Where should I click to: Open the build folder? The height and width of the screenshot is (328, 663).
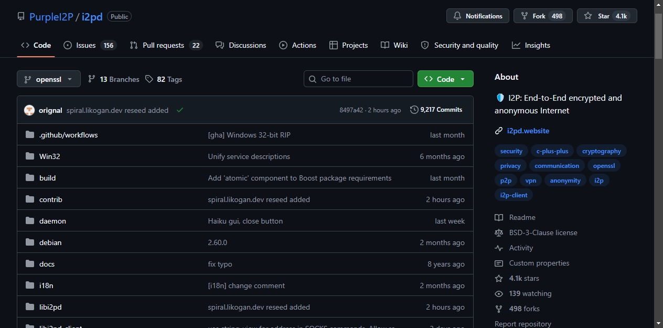(x=47, y=178)
